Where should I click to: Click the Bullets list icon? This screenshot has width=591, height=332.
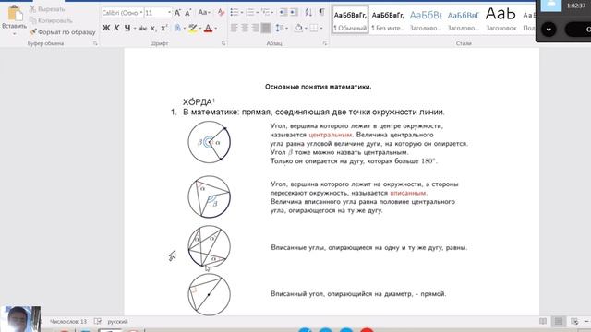coord(234,12)
